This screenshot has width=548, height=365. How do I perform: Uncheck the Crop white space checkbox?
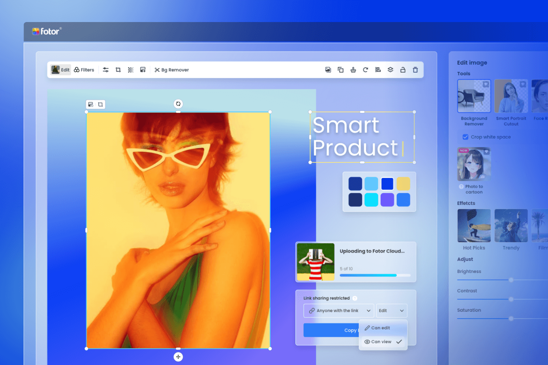465,137
